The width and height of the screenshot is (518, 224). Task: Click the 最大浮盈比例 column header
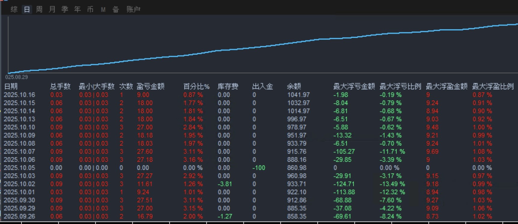click(x=493, y=87)
